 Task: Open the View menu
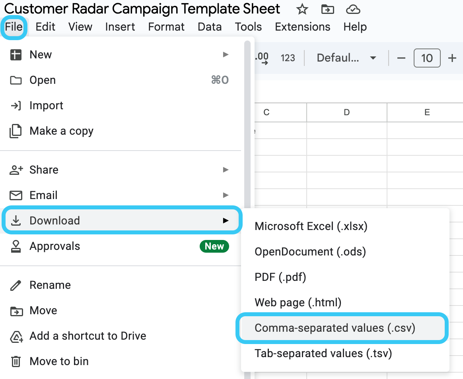[80, 27]
